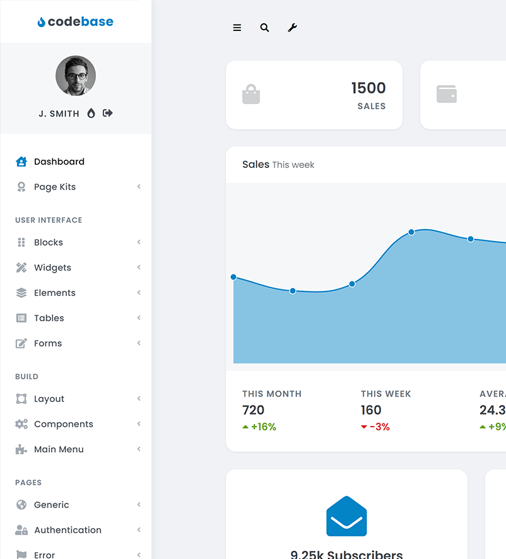Click the theme droplet icon beside J. SMITH

(x=91, y=113)
